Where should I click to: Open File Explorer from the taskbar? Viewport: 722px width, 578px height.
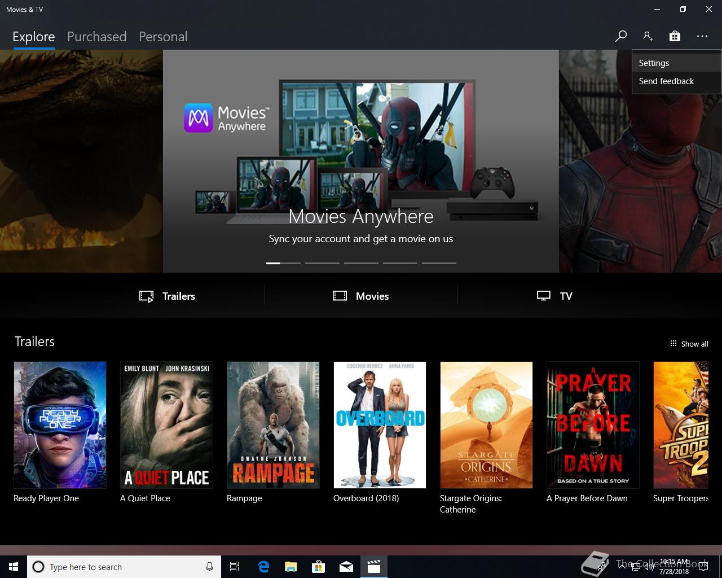coord(291,567)
